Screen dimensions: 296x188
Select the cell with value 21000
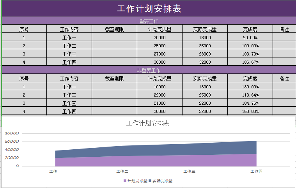pos(160,103)
